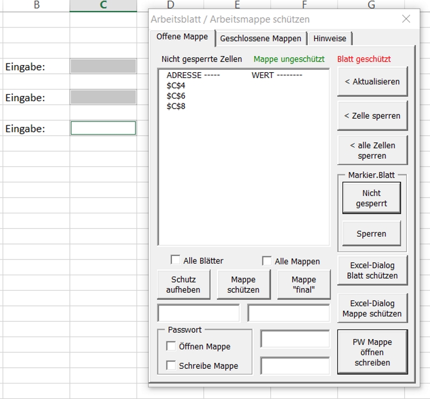Open Excel-Dialog Mappe schützen
Screen dimensions: 430x399
(x=372, y=309)
